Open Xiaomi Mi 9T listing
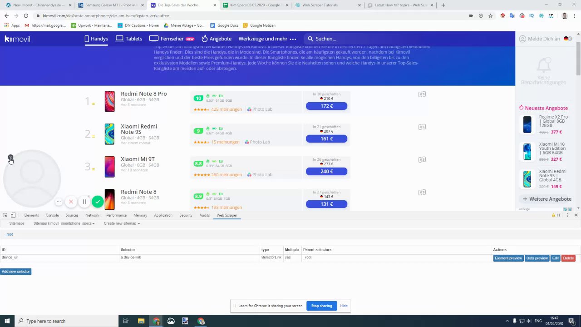This screenshot has height=327, width=581. pos(138,159)
